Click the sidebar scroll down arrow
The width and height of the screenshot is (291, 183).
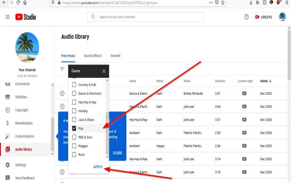click(x=52, y=153)
